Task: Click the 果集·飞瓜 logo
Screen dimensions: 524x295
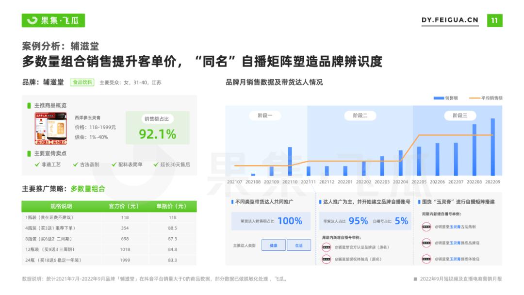Action: (53, 20)
